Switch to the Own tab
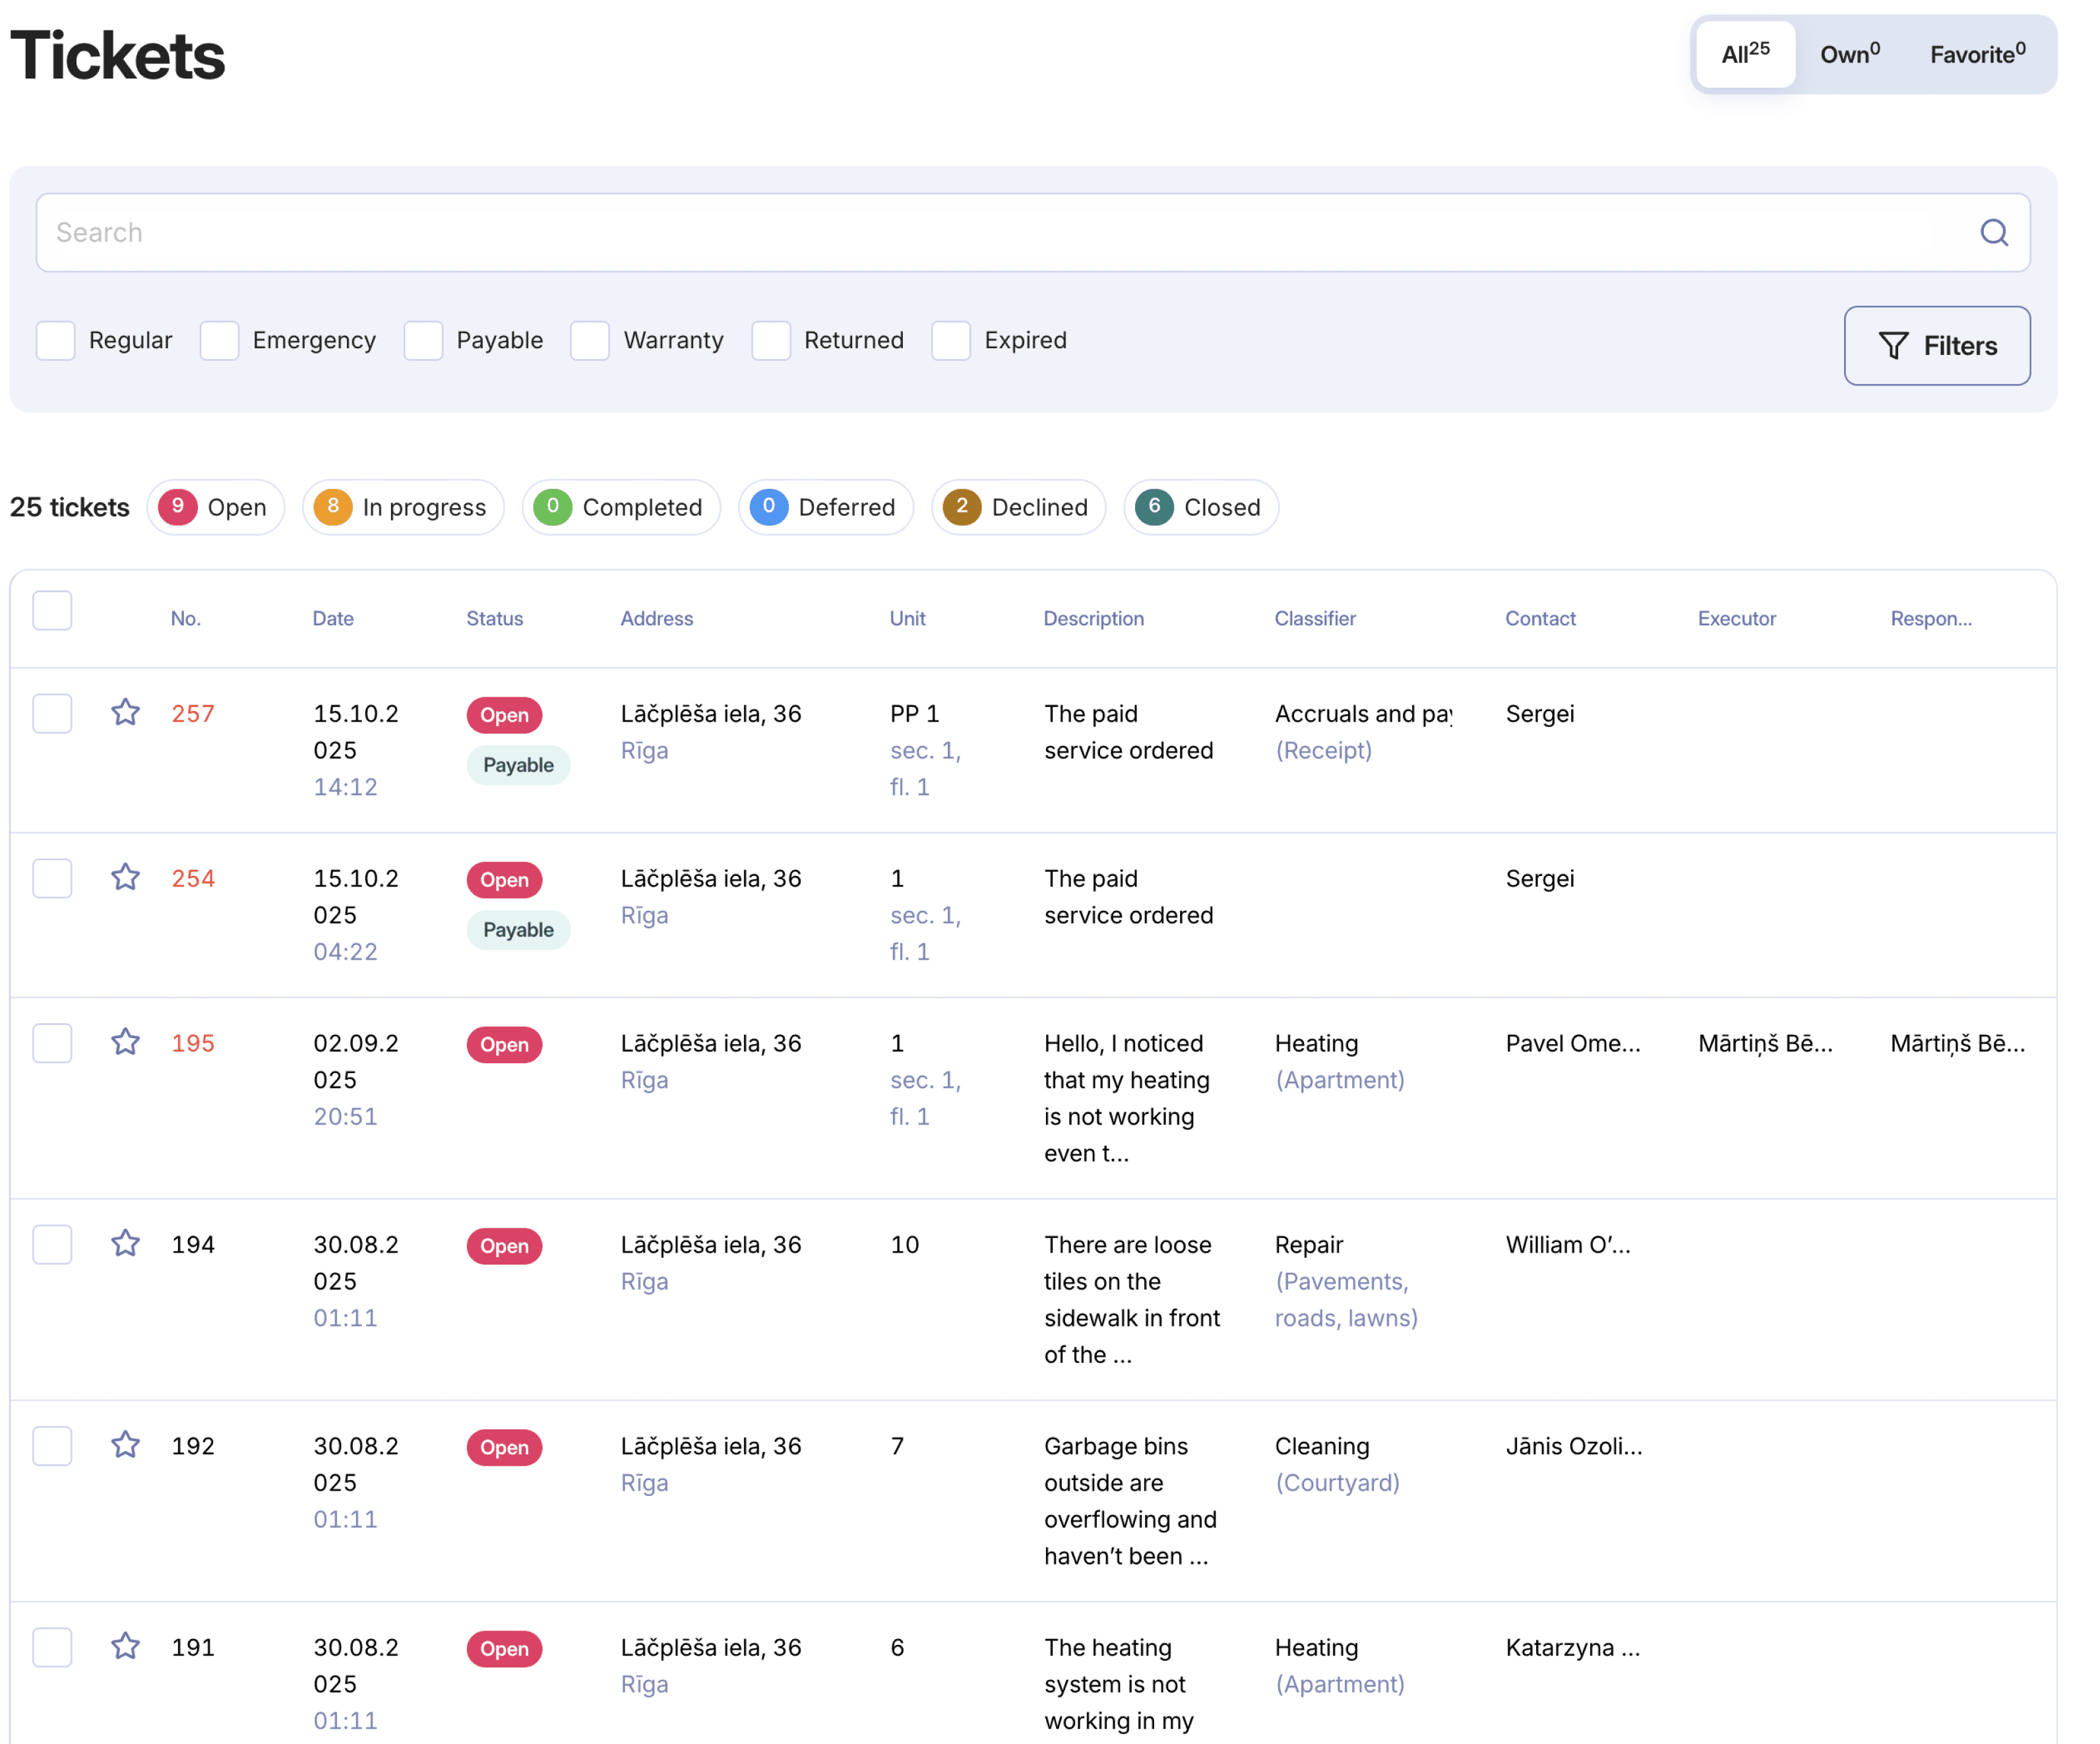 [x=1849, y=54]
